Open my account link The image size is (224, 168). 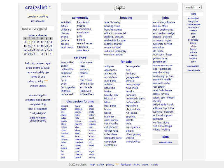click(38, 21)
